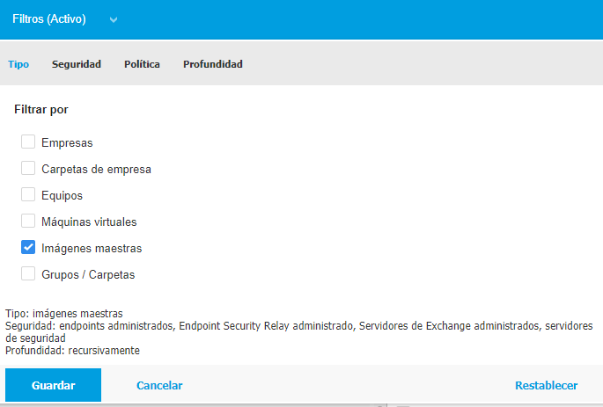Click the Imágenes maestras label text
The height and width of the screenshot is (407, 603).
pos(92,249)
